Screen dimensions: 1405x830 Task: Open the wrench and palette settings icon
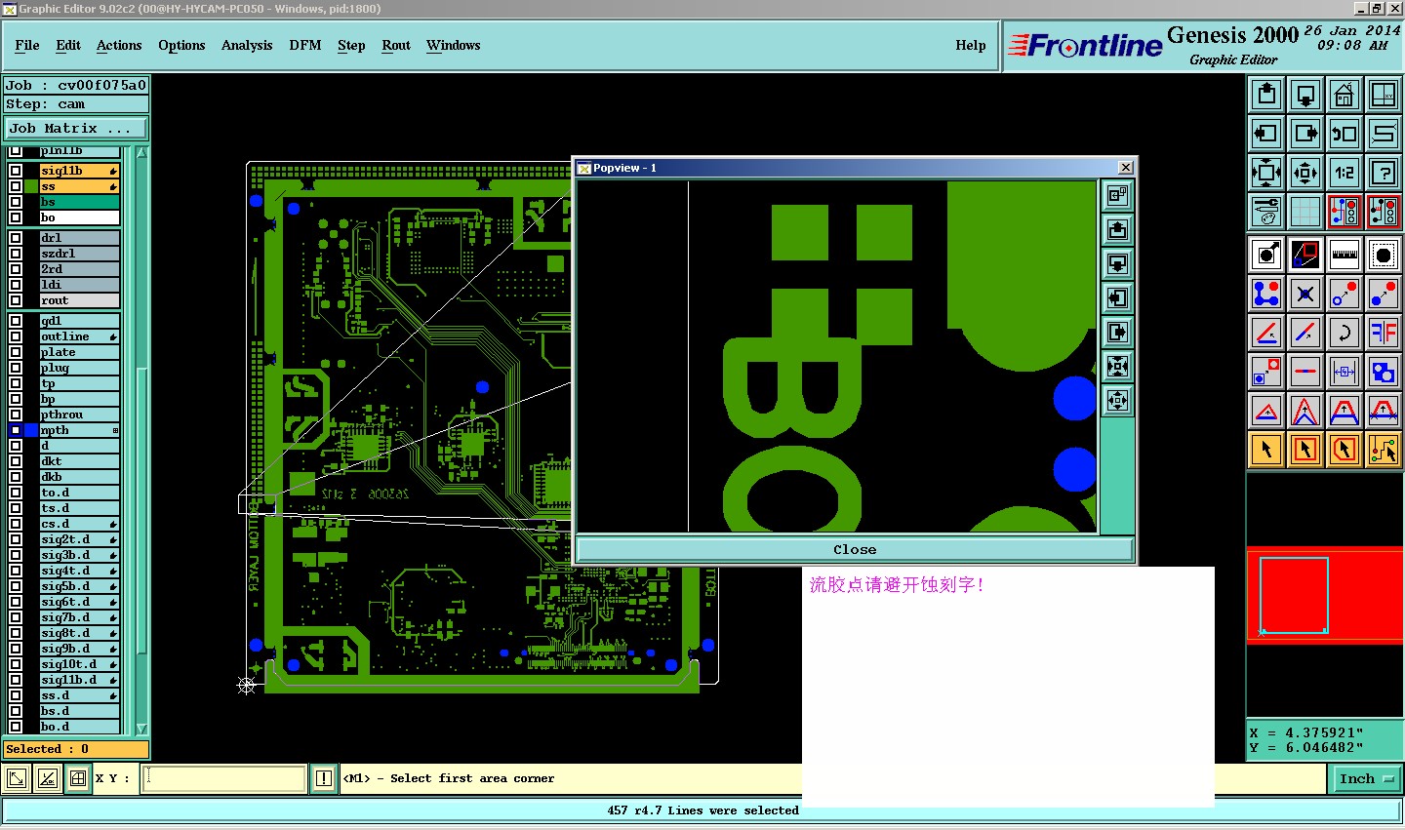click(1266, 212)
